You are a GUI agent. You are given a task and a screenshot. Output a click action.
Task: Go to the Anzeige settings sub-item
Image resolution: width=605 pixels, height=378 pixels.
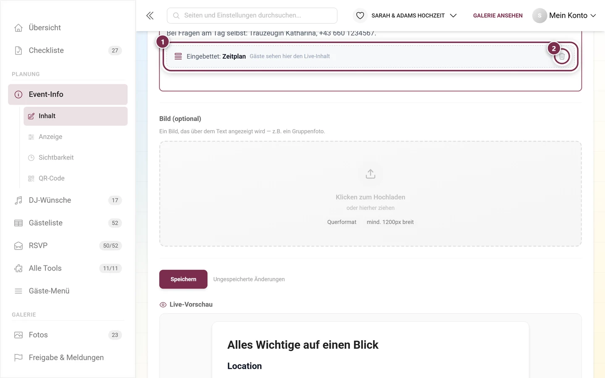tap(76, 137)
